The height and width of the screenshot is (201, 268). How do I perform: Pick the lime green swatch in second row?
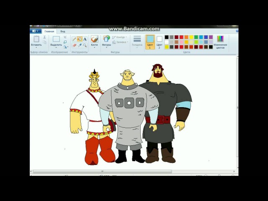click(x=196, y=42)
